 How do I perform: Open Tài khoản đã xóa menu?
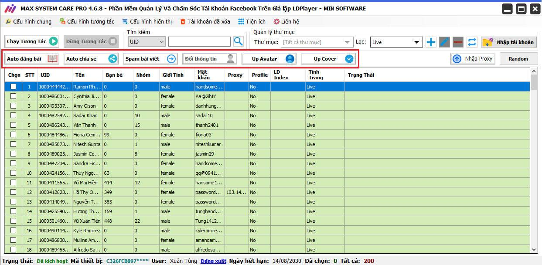(205, 21)
